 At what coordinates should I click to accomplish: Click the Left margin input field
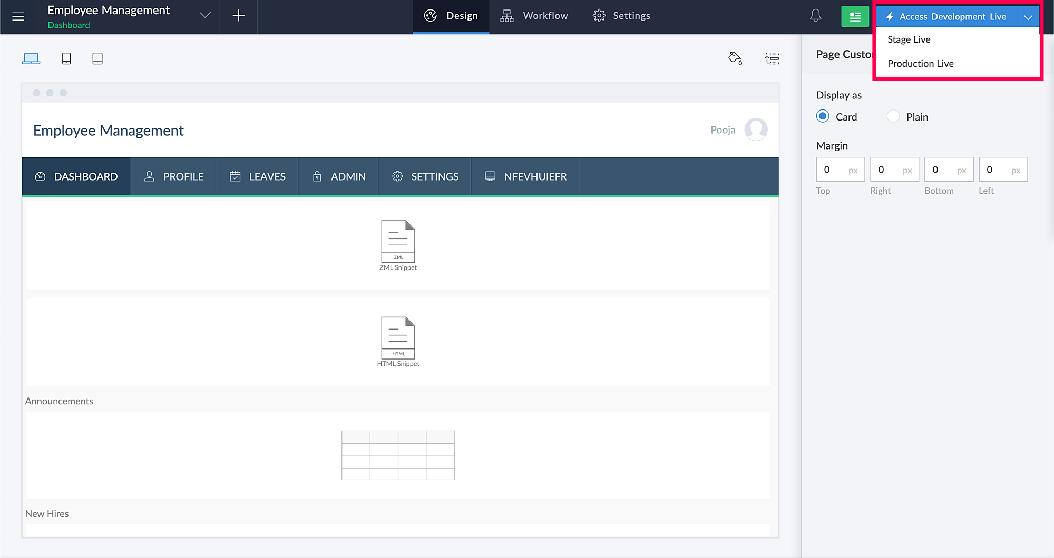1003,170
